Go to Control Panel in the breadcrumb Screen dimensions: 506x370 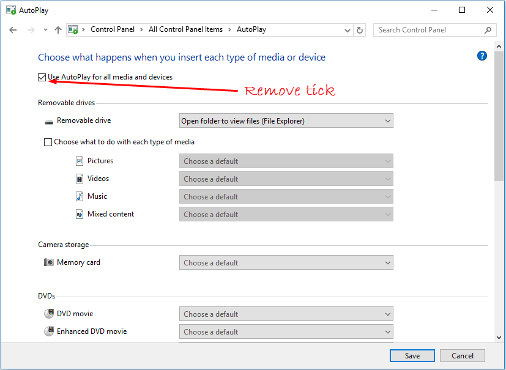coord(113,29)
